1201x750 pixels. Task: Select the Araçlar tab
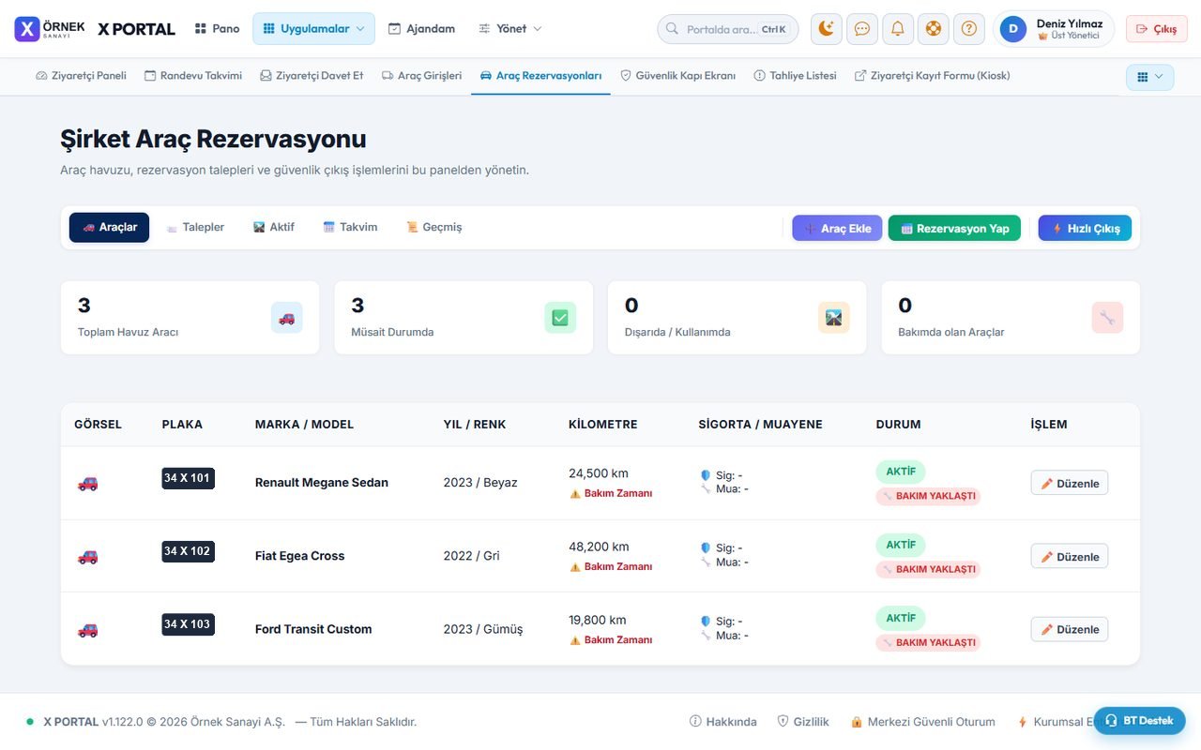[x=109, y=227]
